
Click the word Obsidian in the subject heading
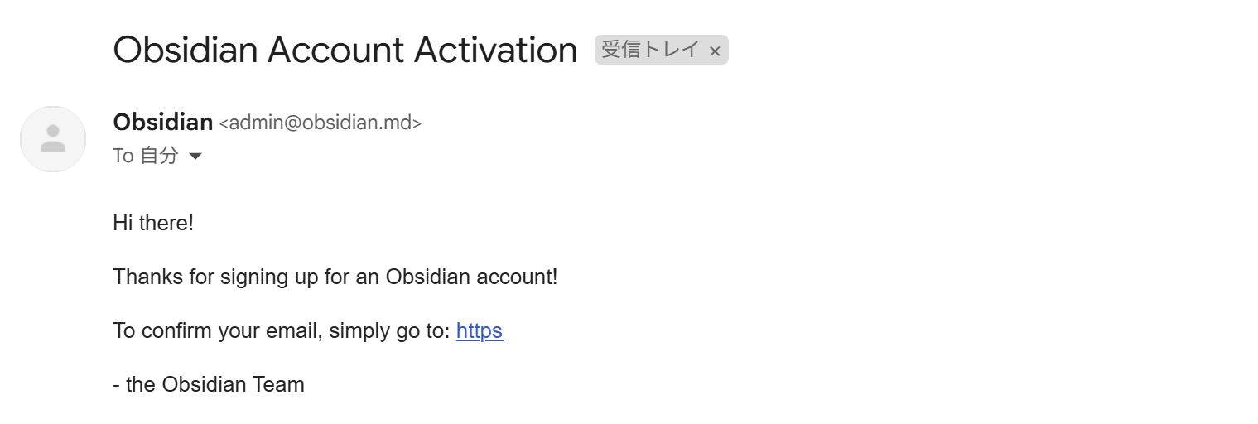pos(186,50)
